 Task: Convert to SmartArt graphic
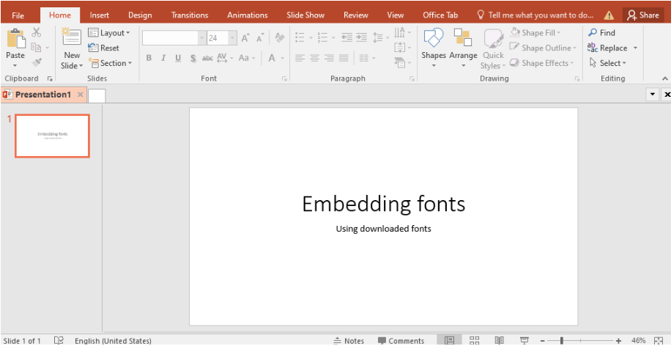point(402,62)
